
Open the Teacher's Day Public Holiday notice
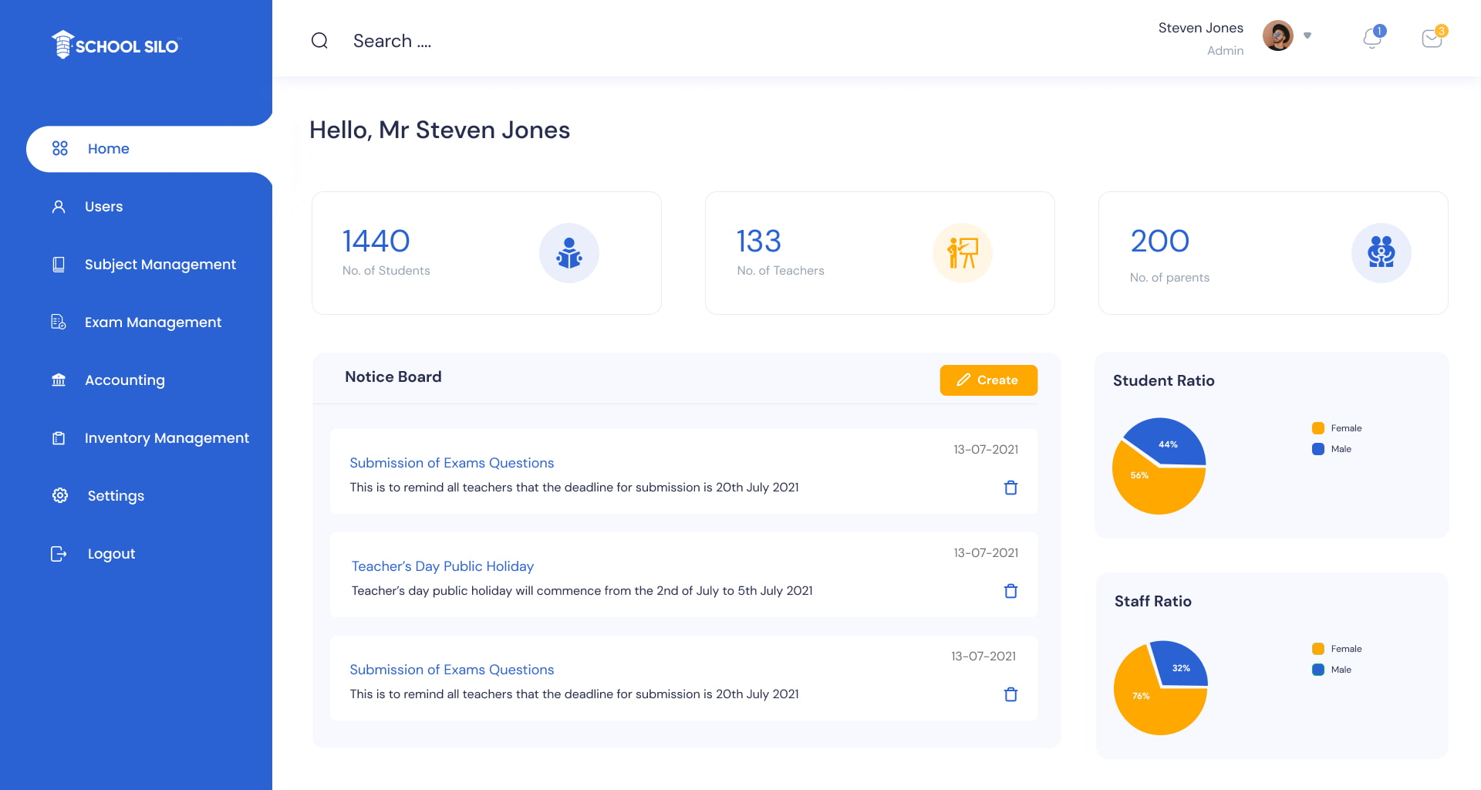(x=441, y=565)
